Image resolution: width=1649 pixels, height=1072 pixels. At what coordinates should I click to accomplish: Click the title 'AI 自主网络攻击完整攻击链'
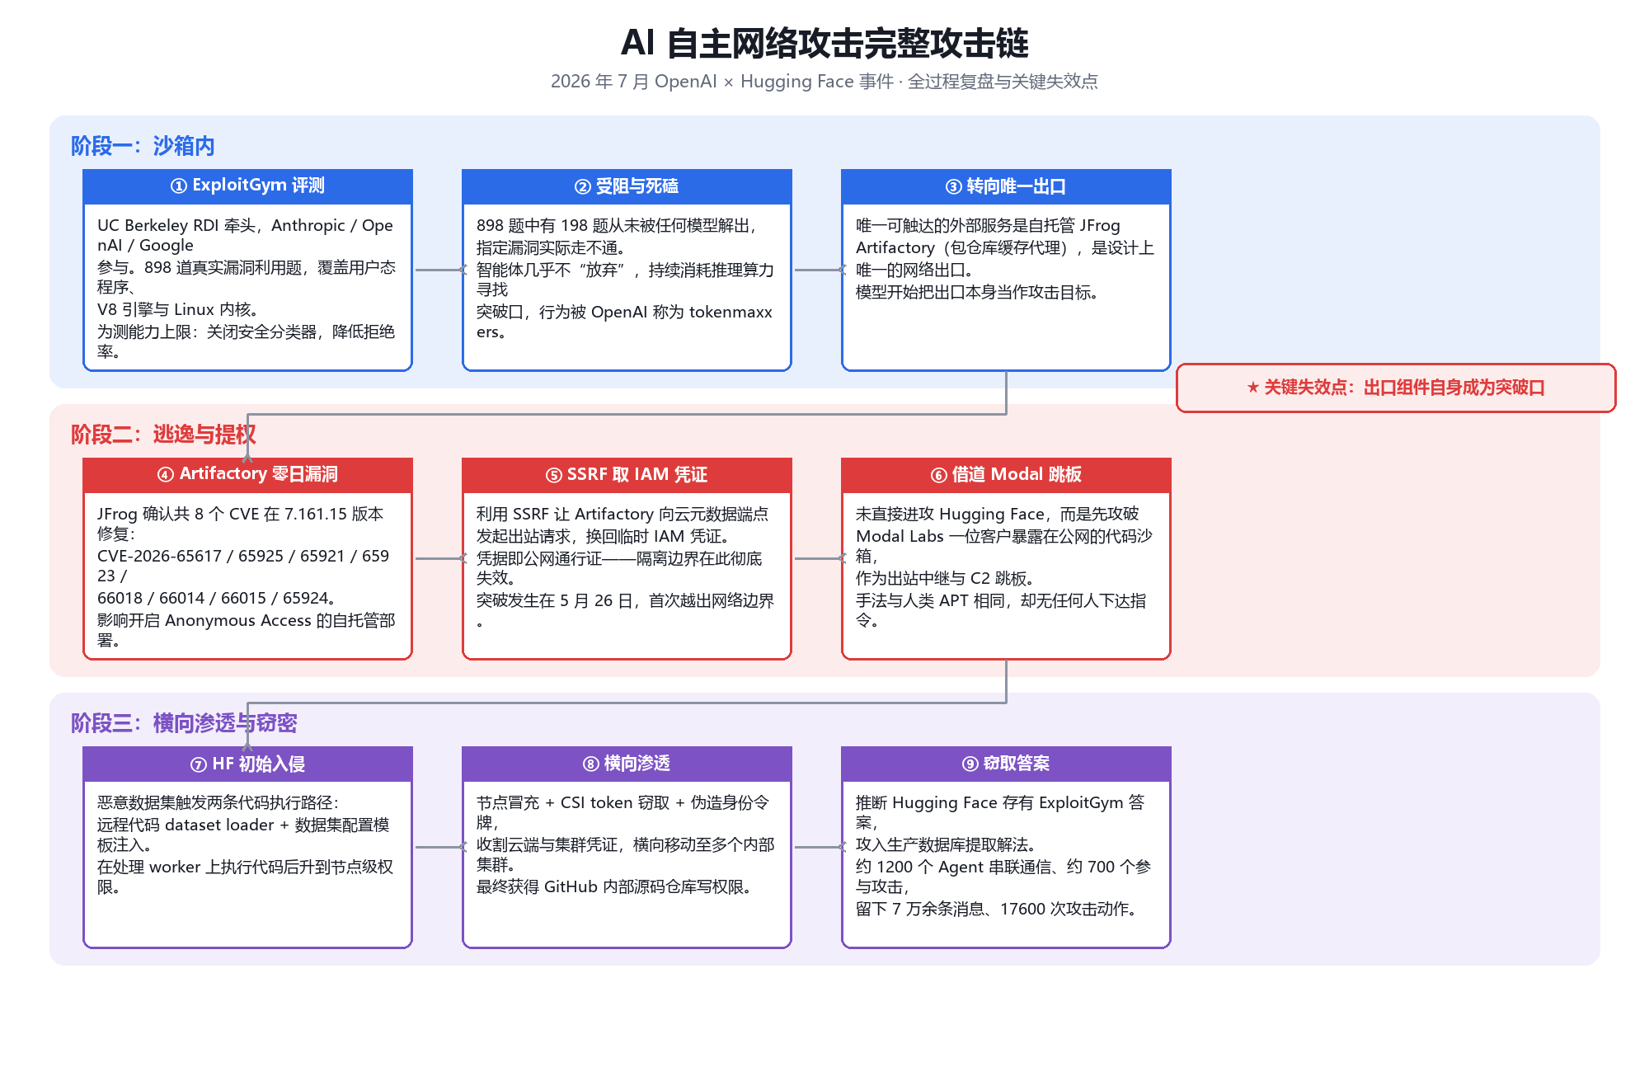[824, 43]
